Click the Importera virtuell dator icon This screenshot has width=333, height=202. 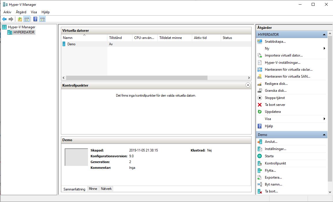[259, 55]
